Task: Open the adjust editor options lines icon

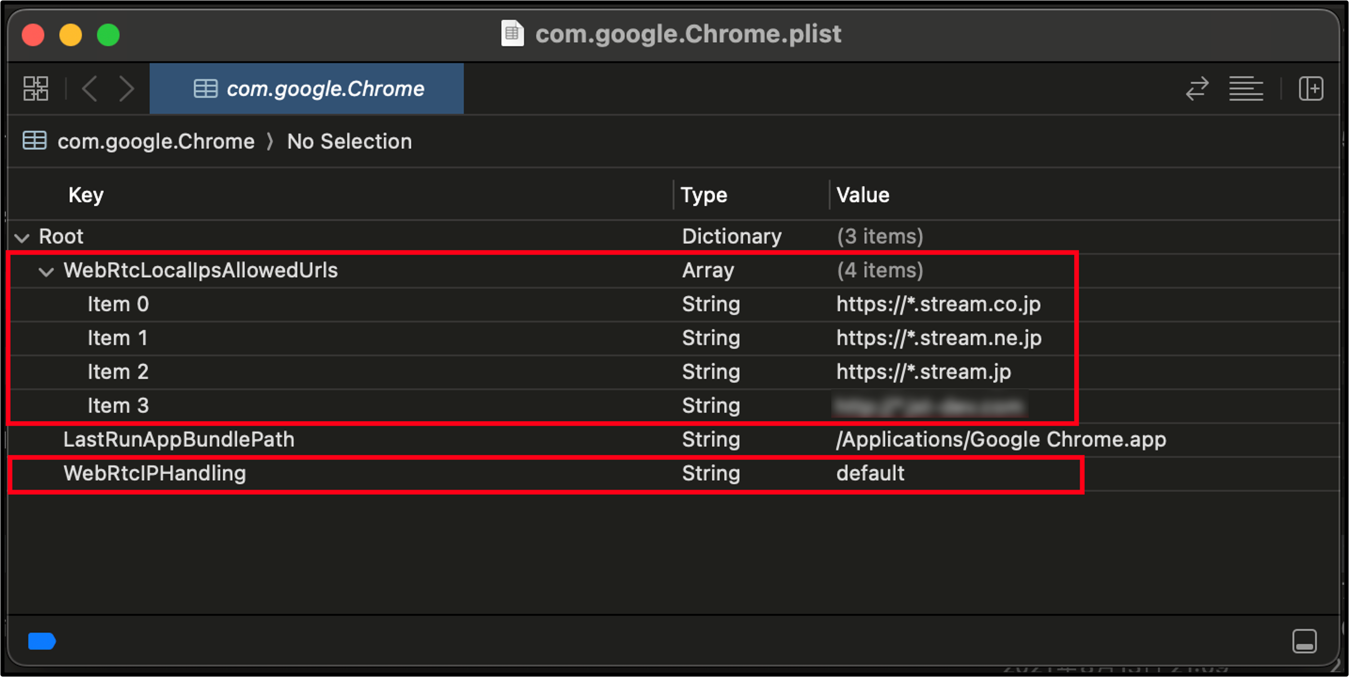Action: point(1246,89)
